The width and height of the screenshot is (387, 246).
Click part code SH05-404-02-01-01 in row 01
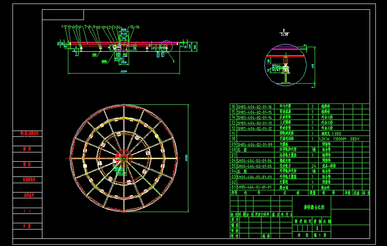(254, 188)
